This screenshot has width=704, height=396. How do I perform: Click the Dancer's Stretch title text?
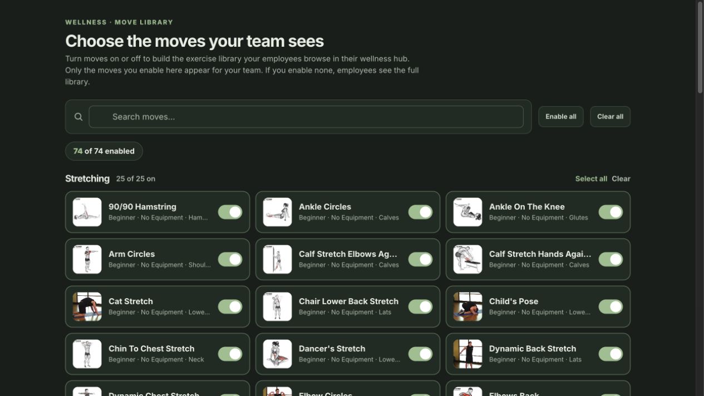point(332,349)
